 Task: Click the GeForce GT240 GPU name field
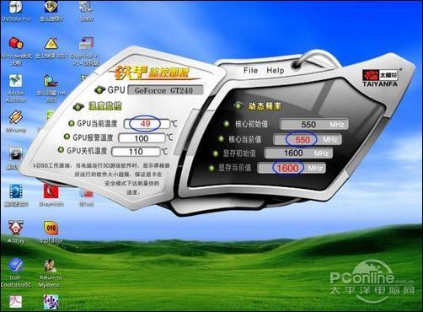pos(165,90)
